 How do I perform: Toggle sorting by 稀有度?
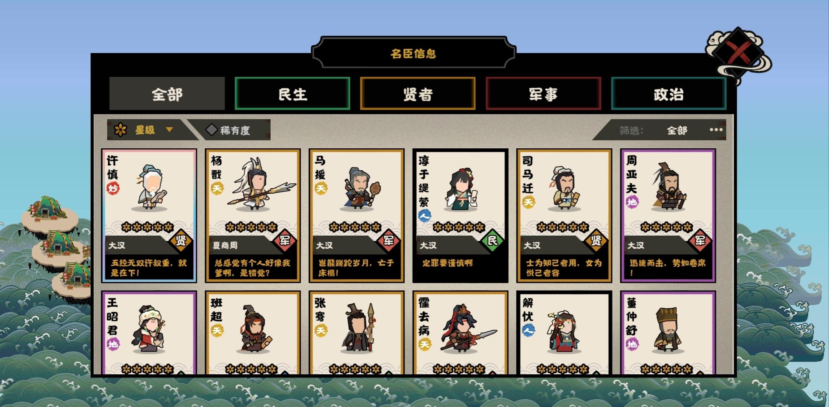[x=230, y=130]
